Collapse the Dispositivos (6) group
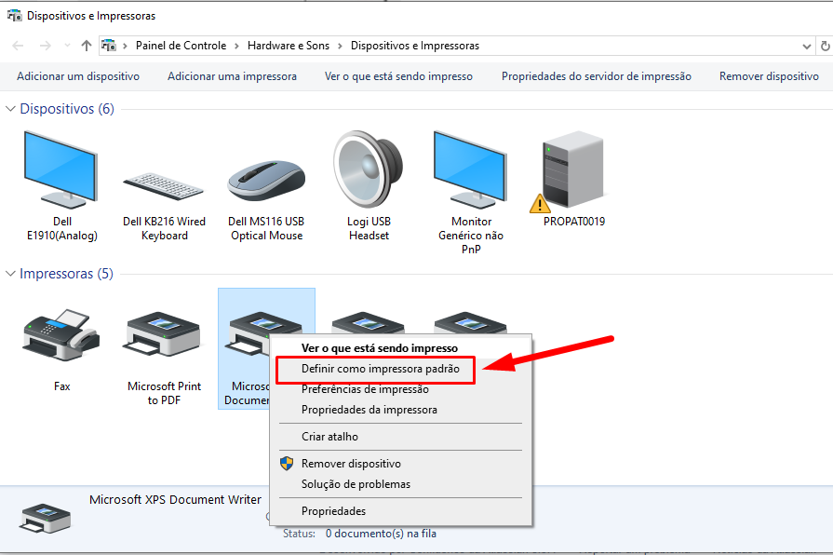The image size is (833, 555). [10, 109]
